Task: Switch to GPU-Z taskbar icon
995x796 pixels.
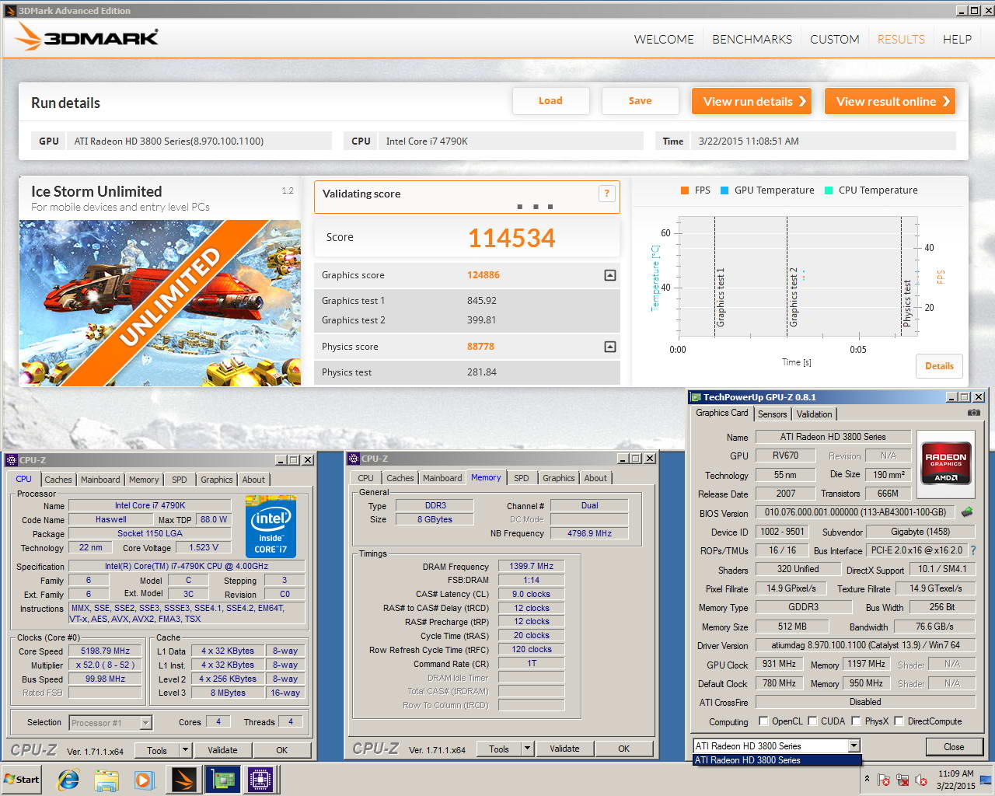Action: pyautogui.click(x=222, y=780)
